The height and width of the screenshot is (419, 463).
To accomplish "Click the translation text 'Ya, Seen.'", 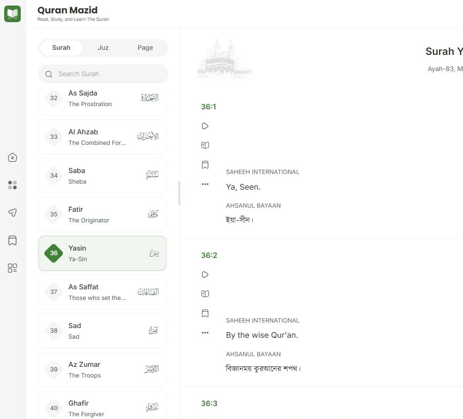I will pos(243,187).
